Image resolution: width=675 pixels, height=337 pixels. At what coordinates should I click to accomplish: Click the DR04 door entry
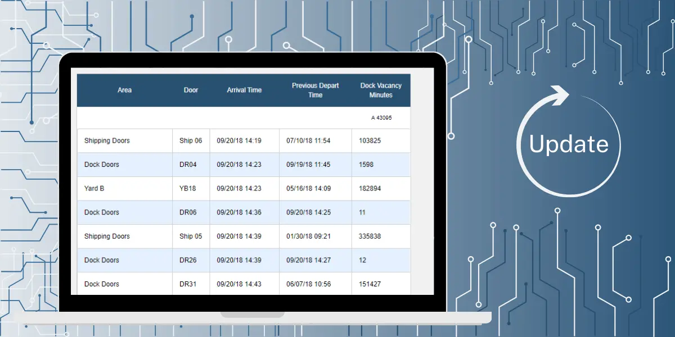point(191,165)
